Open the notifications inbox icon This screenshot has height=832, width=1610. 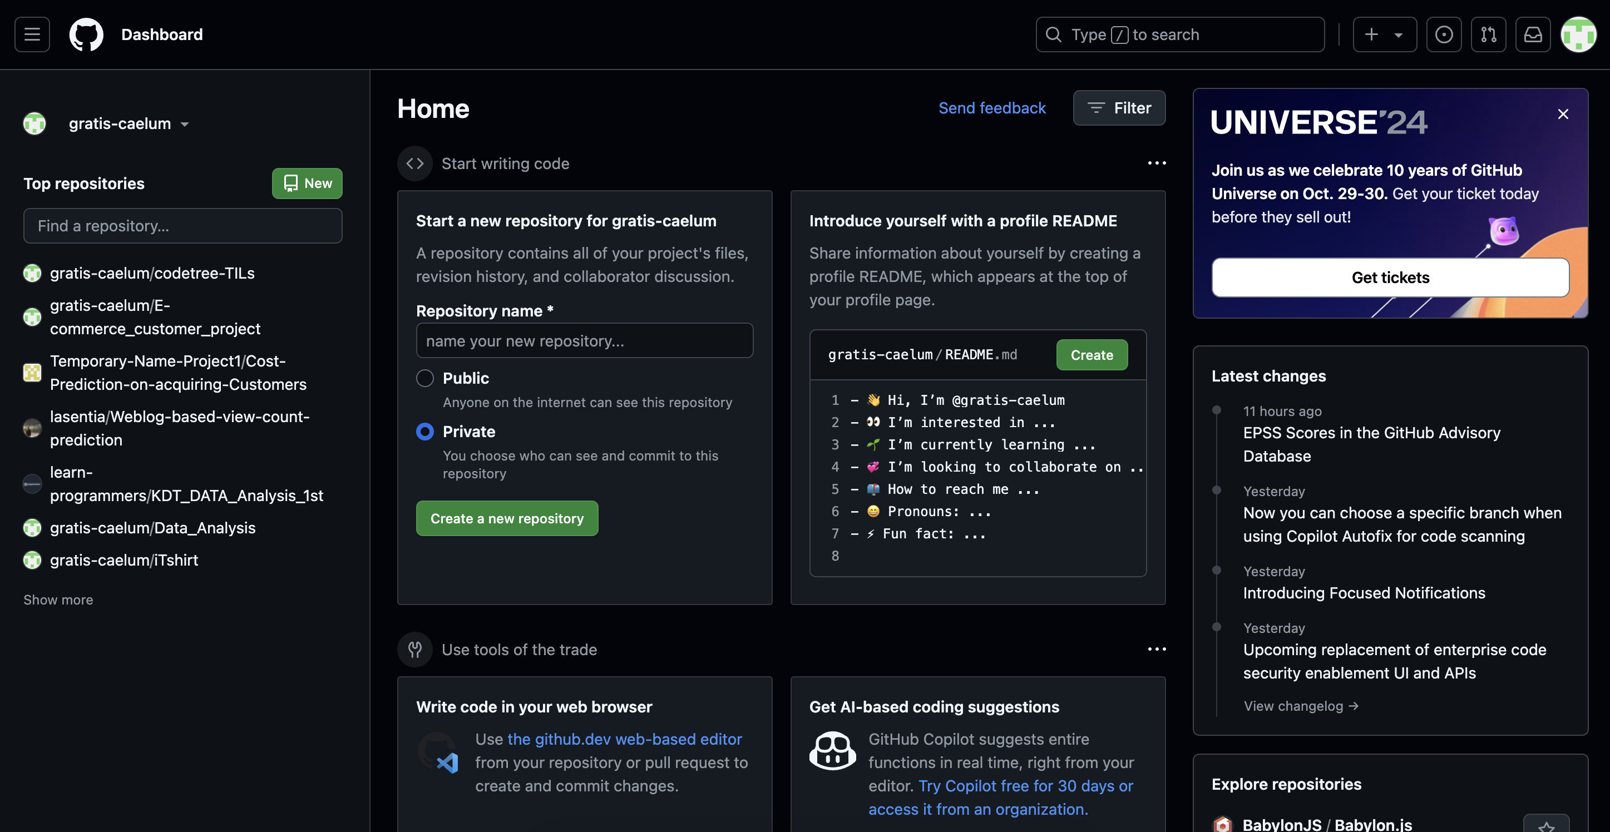click(1533, 34)
